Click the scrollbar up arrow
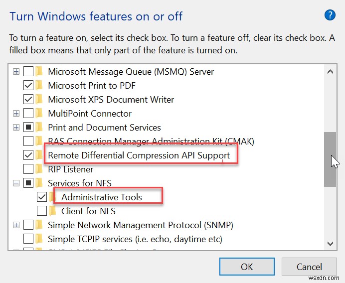Viewport: 345px width, 283px height. 330,72
